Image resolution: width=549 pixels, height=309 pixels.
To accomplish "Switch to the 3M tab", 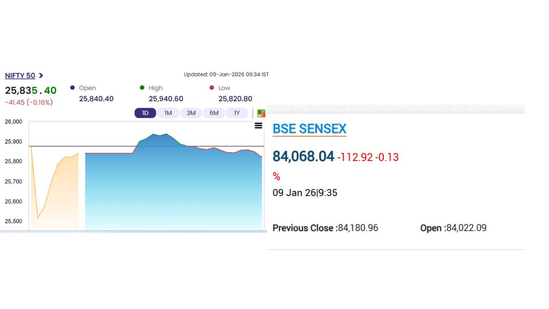I will (191, 113).
